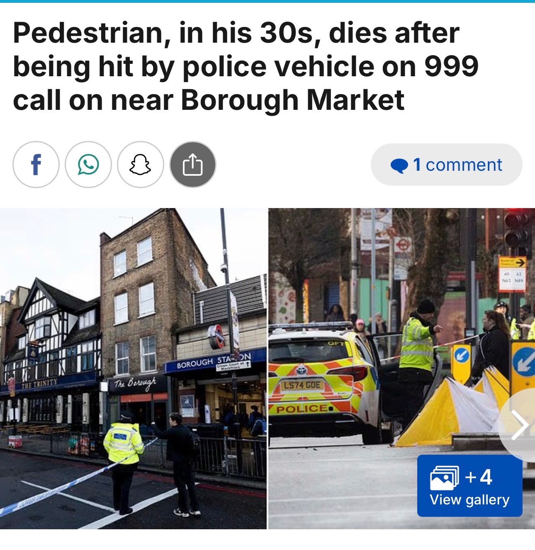Tap the View gallery label

[x=469, y=500]
